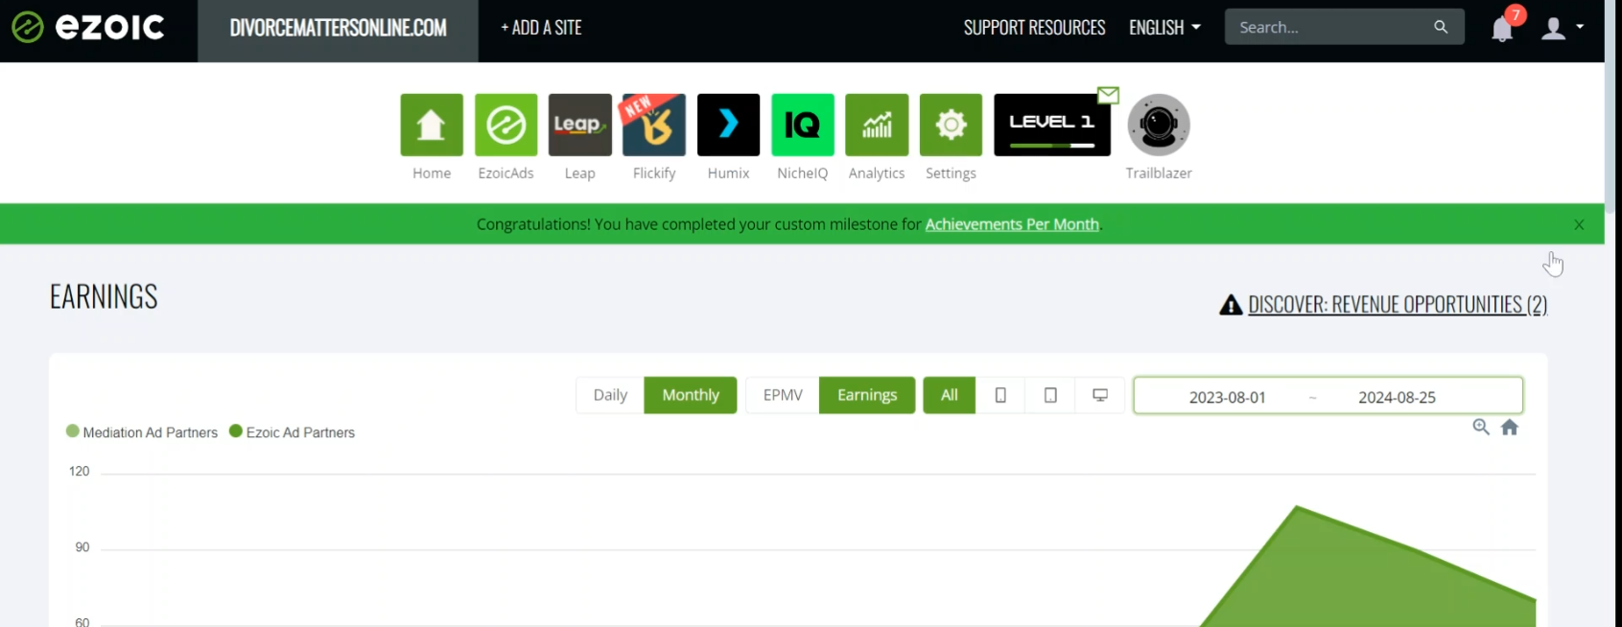Viewport: 1622px width, 627px height.
Task: Open the Analytics app icon
Action: pos(877,125)
